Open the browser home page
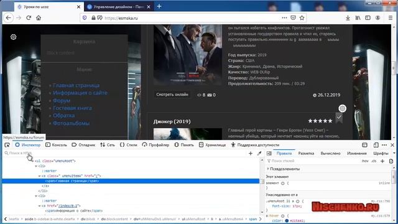Image resolution: width=398 pixels, height=224 pixels. [39, 18]
